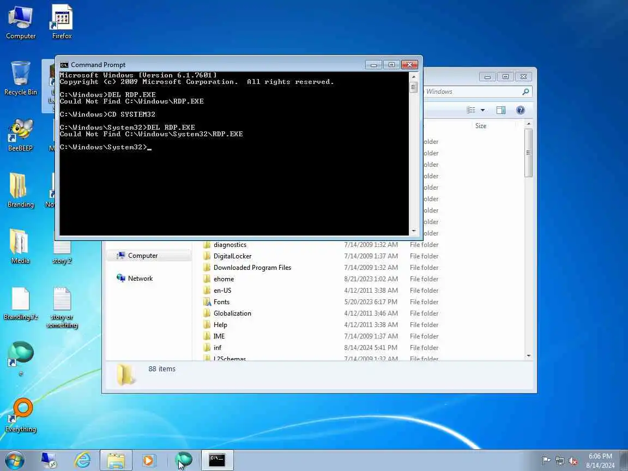
Task: Open the view options dropdown arrow
Action: point(482,110)
